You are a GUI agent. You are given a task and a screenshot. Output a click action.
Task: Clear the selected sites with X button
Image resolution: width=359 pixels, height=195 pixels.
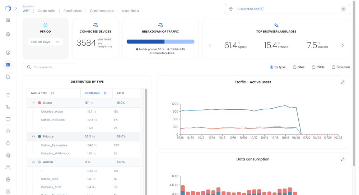coord(343,9)
